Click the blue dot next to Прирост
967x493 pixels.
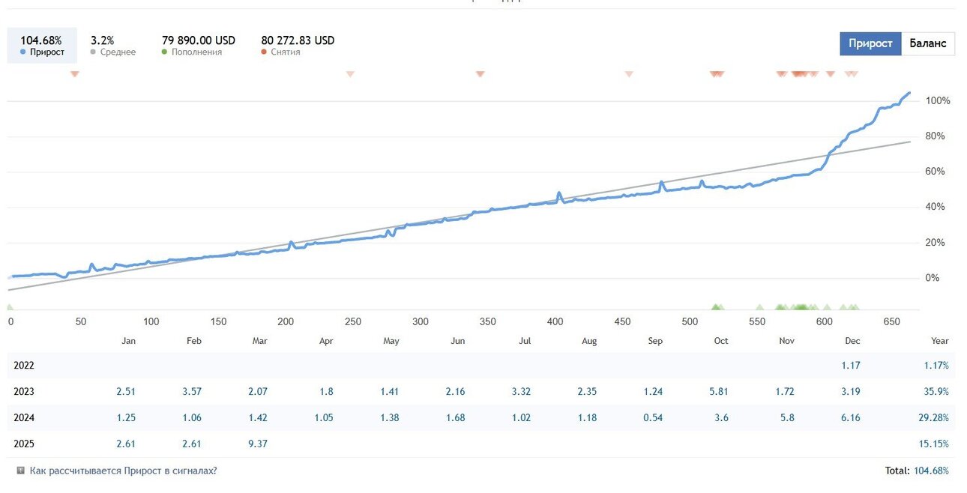coord(23,52)
